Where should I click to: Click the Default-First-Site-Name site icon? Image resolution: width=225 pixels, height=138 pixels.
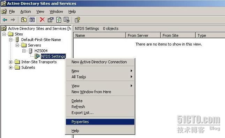(x=17, y=40)
